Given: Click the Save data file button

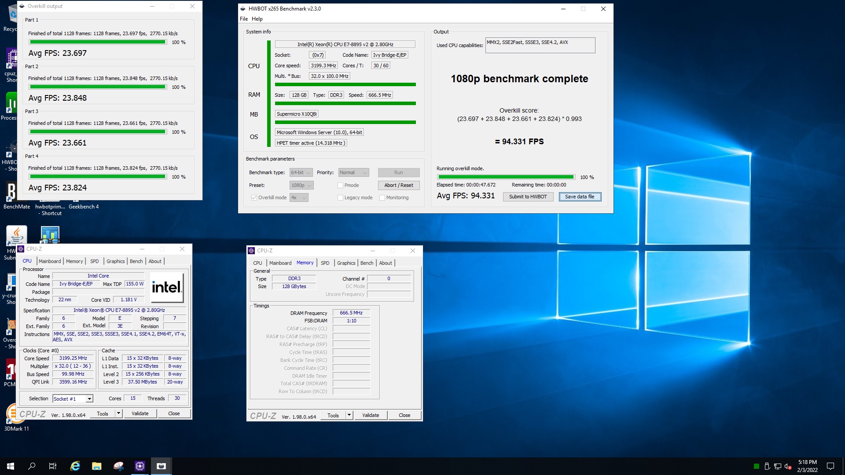Looking at the screenshot, I should click(x=580, y=197).
